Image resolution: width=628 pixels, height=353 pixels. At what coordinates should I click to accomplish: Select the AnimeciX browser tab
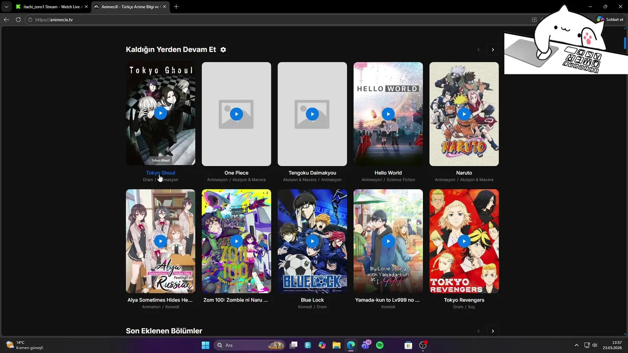[130, 7]
